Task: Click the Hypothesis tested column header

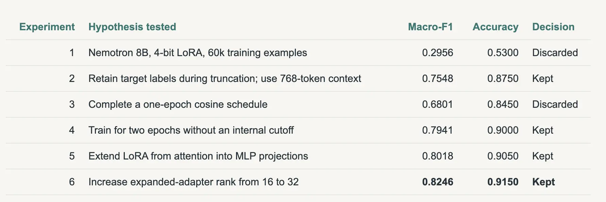Action: 132,27
